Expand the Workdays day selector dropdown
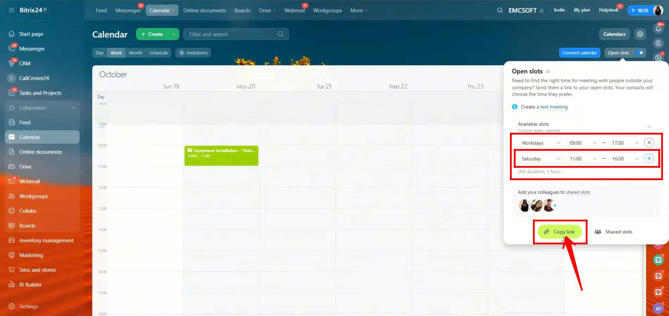The image size is (669, 316). pyautogui.click(x=540, y=143)
